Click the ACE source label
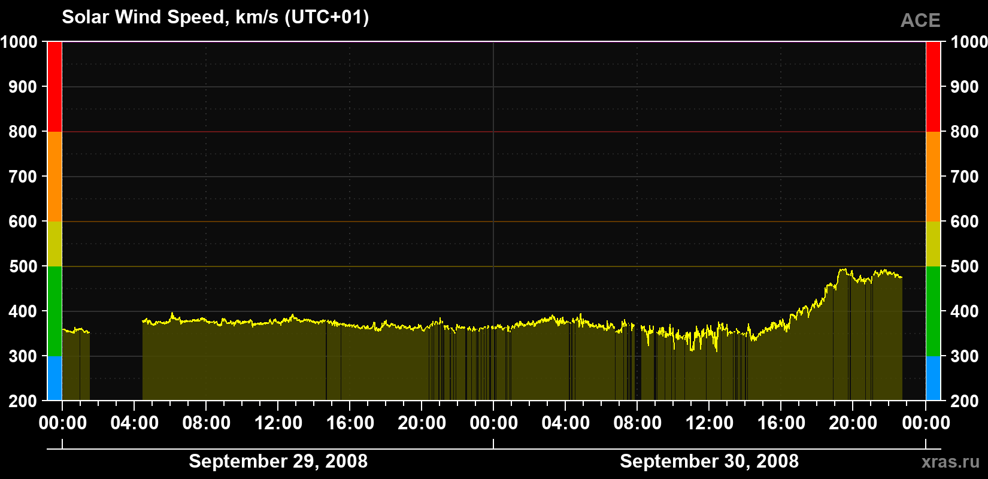988x479 pixels. click(x=920, y=21)
